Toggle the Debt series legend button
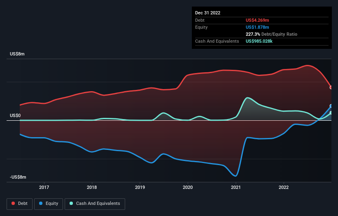The height and width of the screenshot is (216, 338). pyautogui.click(x=20, y=204)
